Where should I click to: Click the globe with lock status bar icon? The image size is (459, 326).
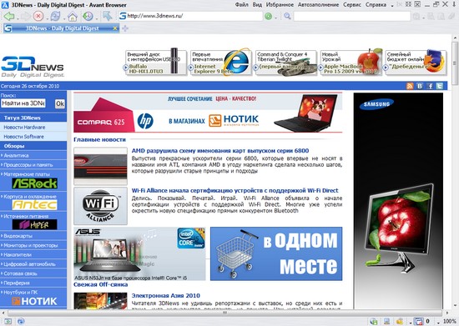tap(373, 321)
